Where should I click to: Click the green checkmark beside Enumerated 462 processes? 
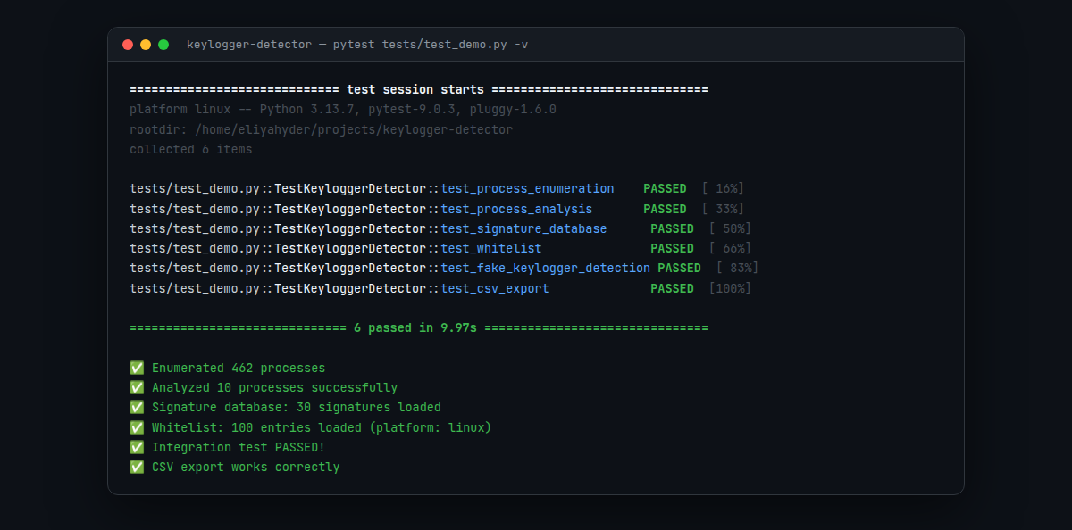137,368
